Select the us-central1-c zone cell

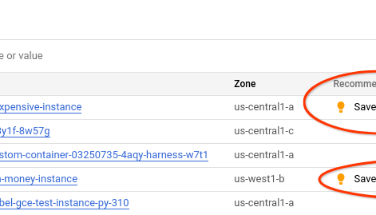264,131
